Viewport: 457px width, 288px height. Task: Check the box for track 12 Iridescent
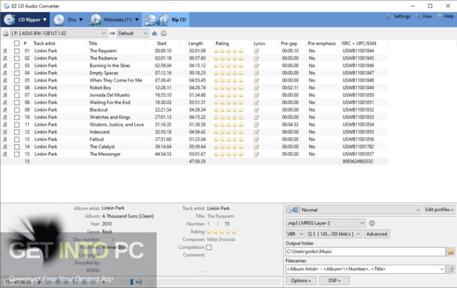click(x=17, y=132)
